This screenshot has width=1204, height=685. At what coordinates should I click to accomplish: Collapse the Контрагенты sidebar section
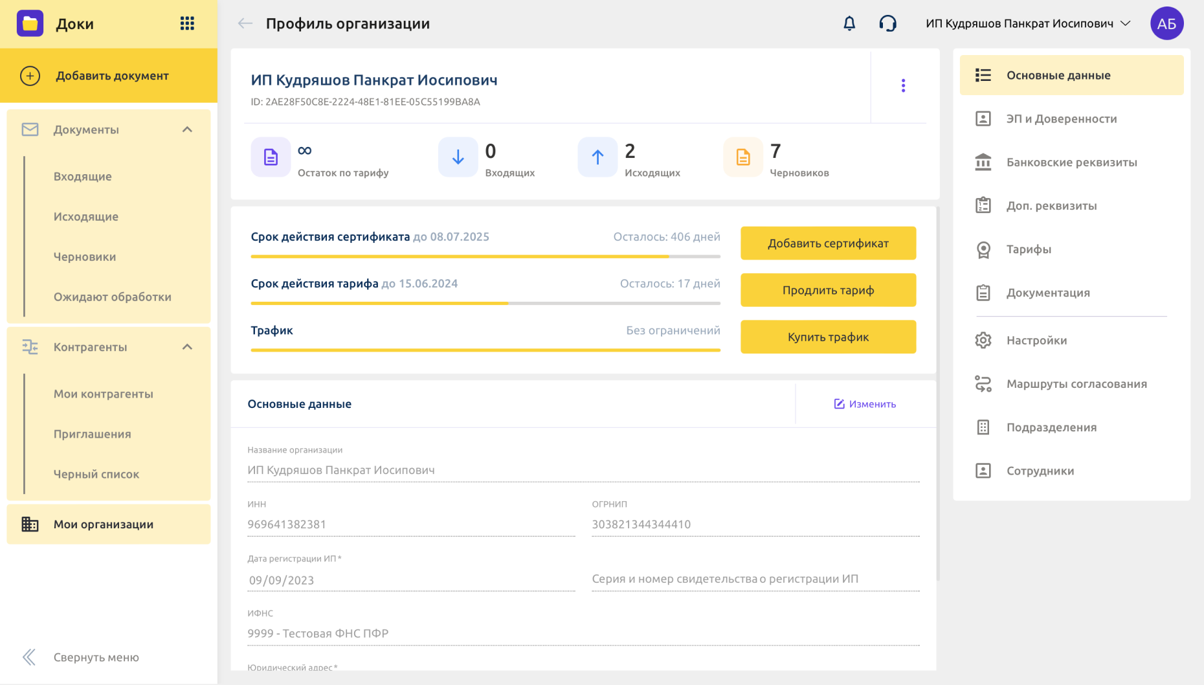[187, 347]
